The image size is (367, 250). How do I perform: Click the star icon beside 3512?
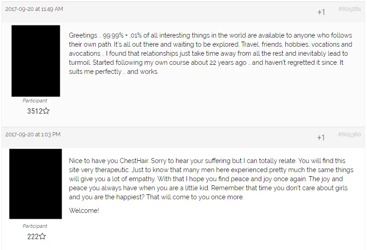[x=46, y=111]
